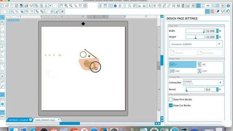Open the preferences gear icon
The image size is (233, 131).
pyautogui.click(x=228, y=6)
